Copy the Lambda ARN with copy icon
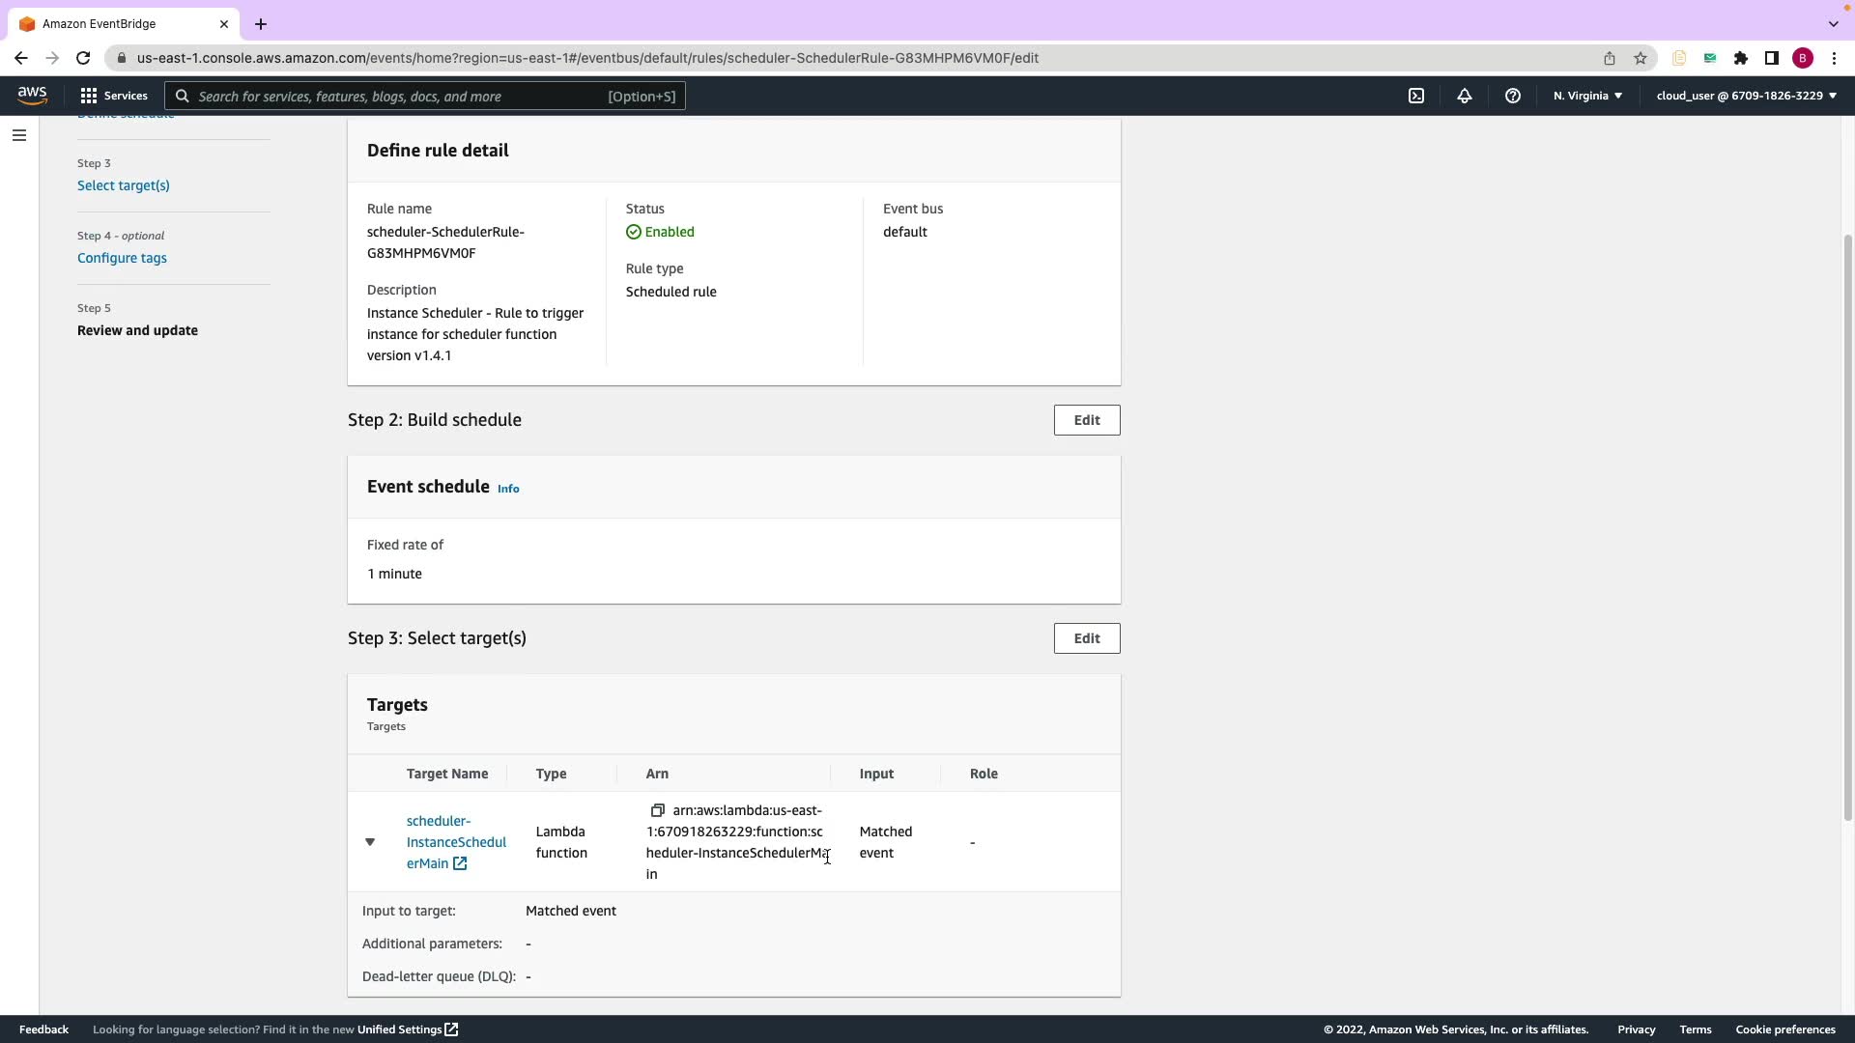This screenshot has height=1043, width=1855. coord(657,810)
